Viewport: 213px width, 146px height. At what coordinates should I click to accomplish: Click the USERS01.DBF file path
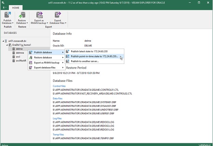[x=84, y=113]
